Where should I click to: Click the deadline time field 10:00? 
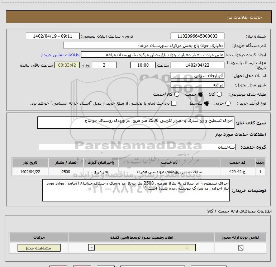pos(143,65)
